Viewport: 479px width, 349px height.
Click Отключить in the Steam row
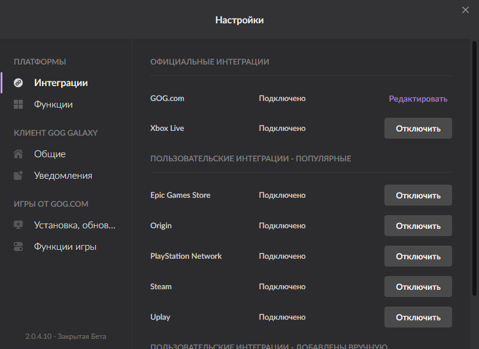418,287
